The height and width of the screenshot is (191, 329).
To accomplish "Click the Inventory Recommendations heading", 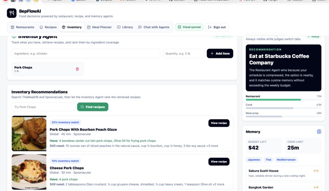I will tap(40, 92).
